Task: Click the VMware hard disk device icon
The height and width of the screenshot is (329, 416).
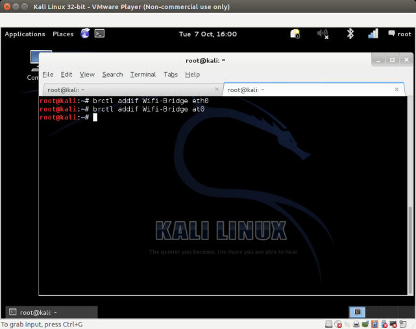Action: coord(329,324)
